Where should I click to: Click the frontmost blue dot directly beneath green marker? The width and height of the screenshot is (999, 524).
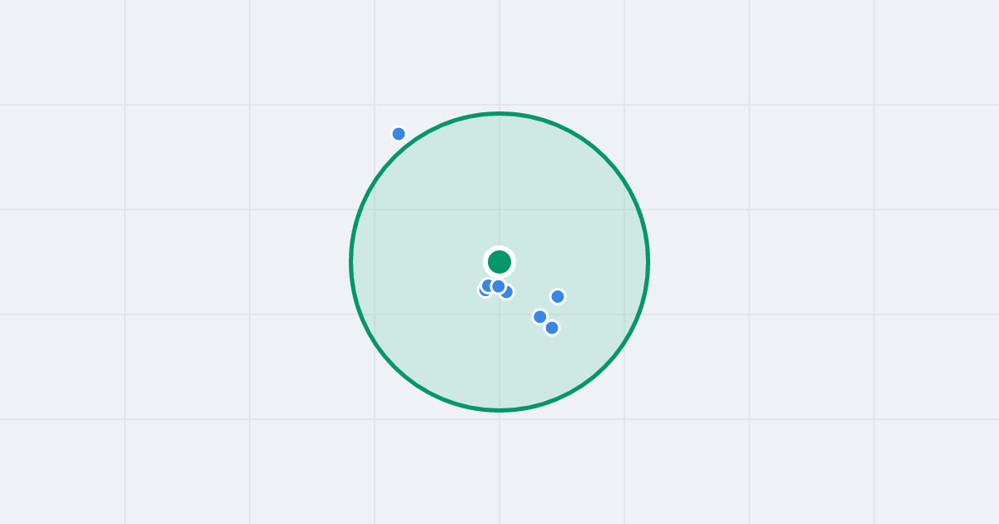[499, 286]
